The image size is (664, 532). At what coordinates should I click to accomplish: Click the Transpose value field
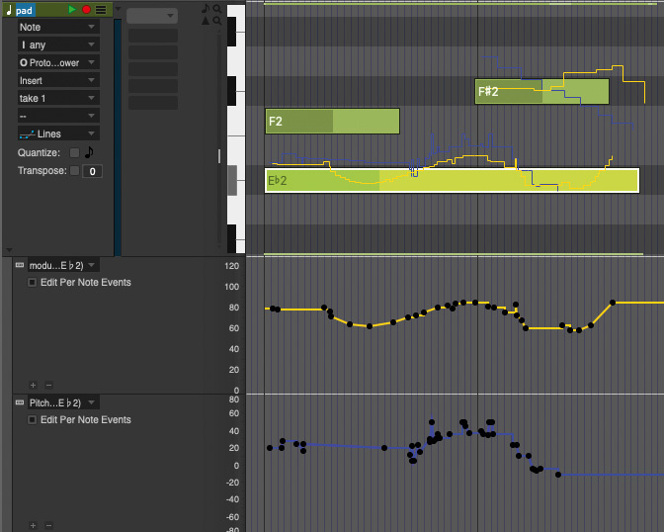click(91, 171)
